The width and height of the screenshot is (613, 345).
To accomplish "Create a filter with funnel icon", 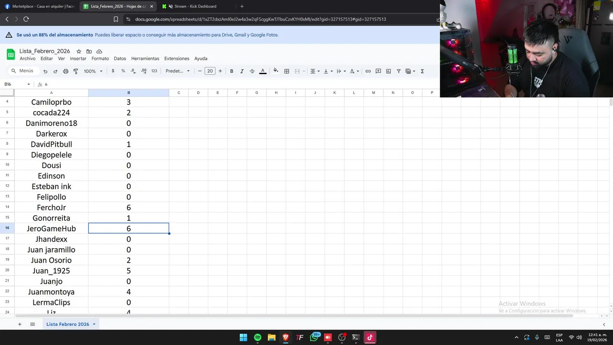I will [x=398, y=71].
